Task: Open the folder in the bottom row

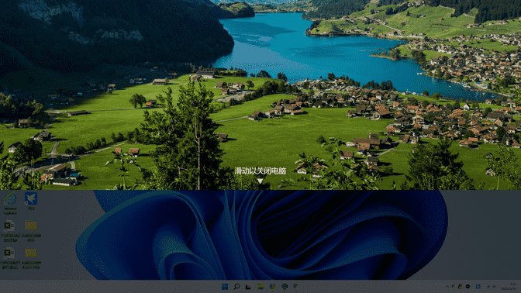Action: (31, 258)
